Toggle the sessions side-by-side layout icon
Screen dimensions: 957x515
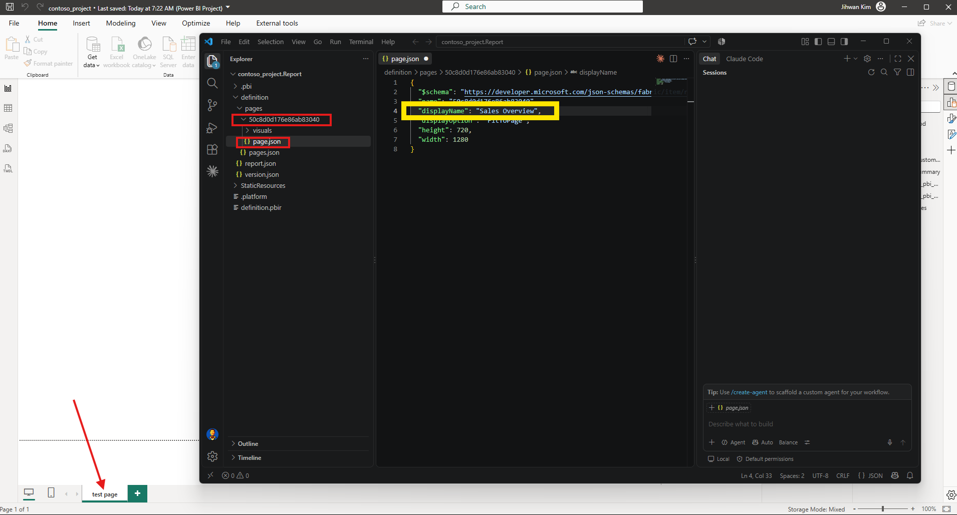pos(910,72)
